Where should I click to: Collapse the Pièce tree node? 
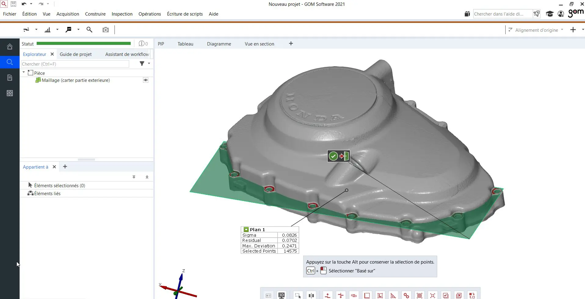[24, 72]
